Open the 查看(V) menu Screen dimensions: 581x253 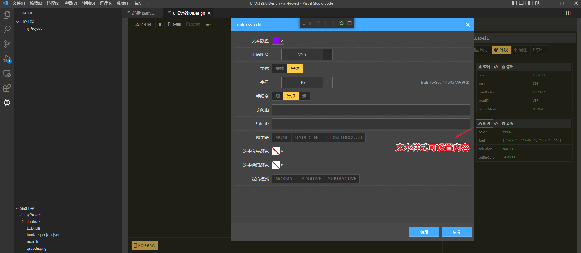pyautogui.click(x=70, y=3)
